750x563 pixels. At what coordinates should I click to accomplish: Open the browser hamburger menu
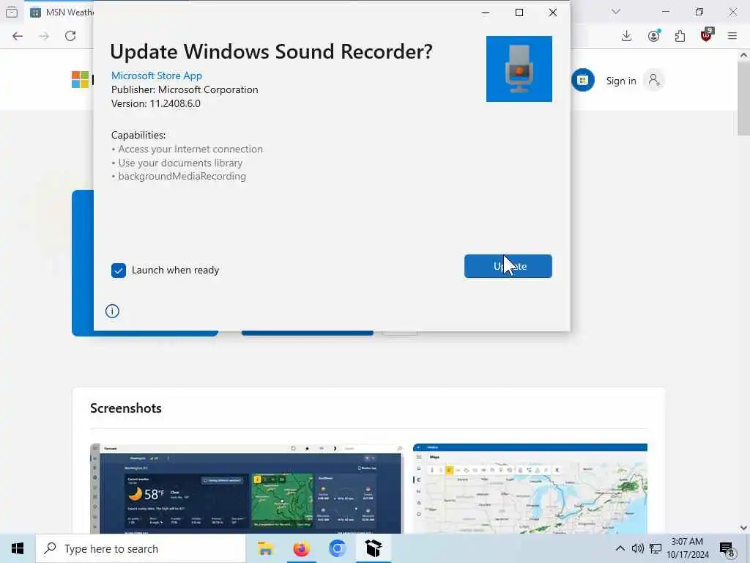pyautogui.click(x=732, y=36)
